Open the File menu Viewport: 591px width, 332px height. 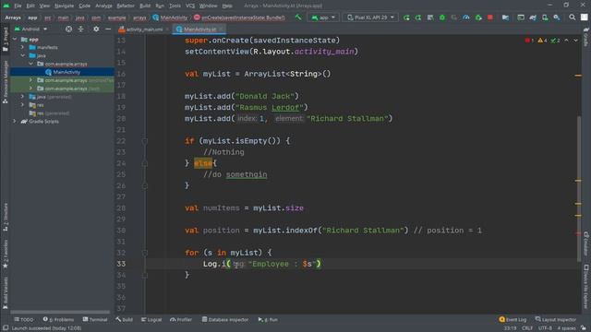tap(18, 6)
